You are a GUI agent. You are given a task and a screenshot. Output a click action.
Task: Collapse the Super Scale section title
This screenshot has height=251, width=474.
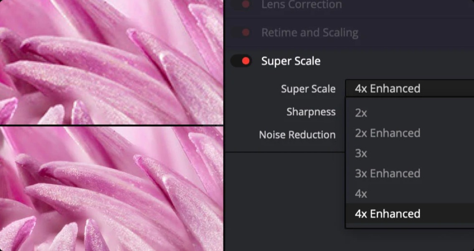[x=291, y=61]
